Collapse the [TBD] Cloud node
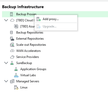The image size is (108, 93). point(6,20)
